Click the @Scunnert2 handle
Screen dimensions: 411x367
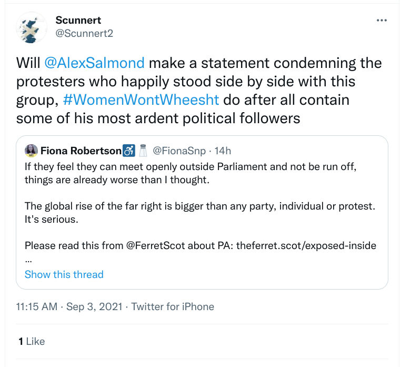tap(84, 33)
